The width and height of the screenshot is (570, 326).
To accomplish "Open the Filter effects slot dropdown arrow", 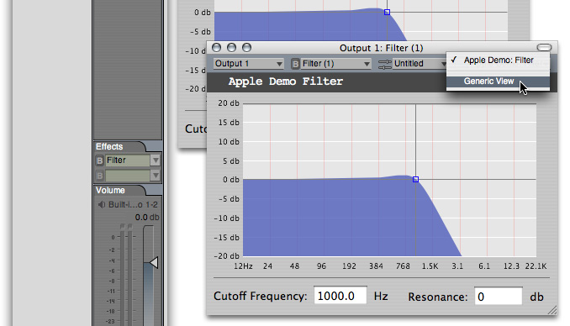I will (x=156, y=160).
